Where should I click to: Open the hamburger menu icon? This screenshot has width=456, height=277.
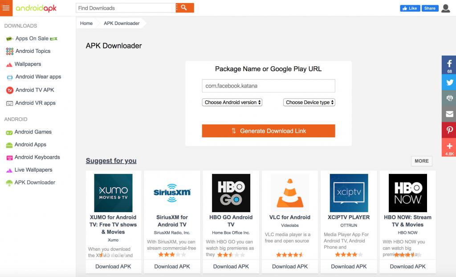pyautogui.click(x=6, y=8)
